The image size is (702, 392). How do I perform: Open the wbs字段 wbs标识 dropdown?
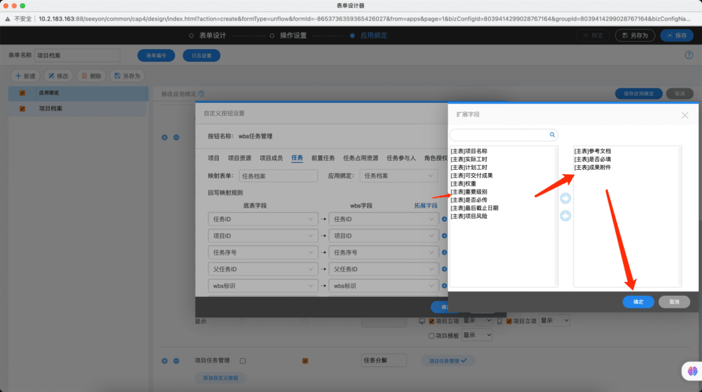click(383, 286)
